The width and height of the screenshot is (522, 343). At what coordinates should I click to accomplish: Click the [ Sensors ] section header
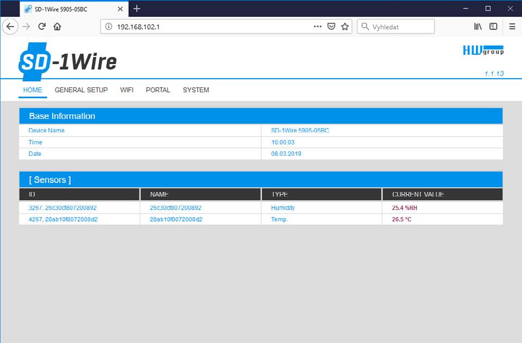tap(261, 180)
